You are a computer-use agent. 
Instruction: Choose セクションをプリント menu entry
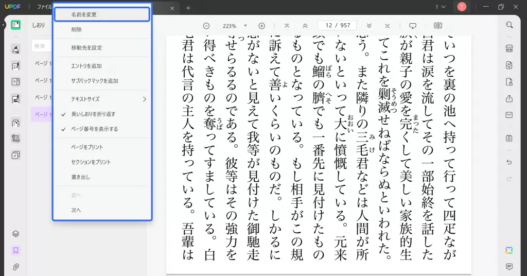(x=102, y=162)
